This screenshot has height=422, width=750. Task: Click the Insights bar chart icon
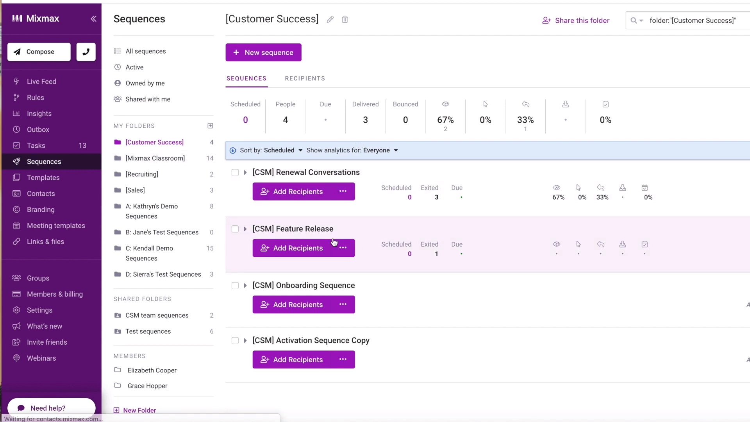click(16, 113)
